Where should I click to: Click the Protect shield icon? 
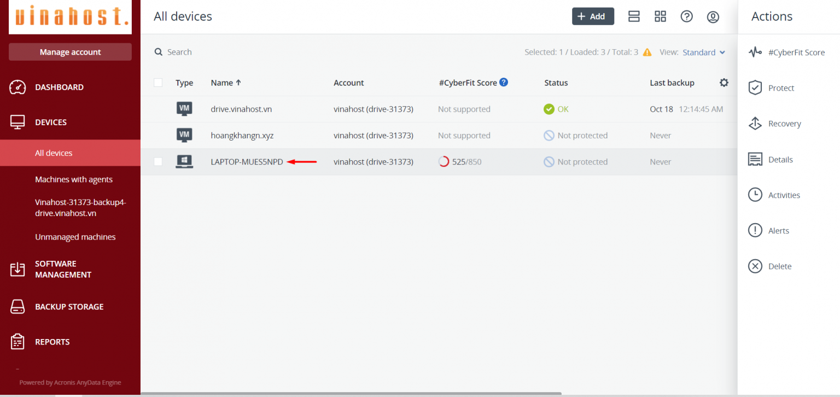[755, 88]
